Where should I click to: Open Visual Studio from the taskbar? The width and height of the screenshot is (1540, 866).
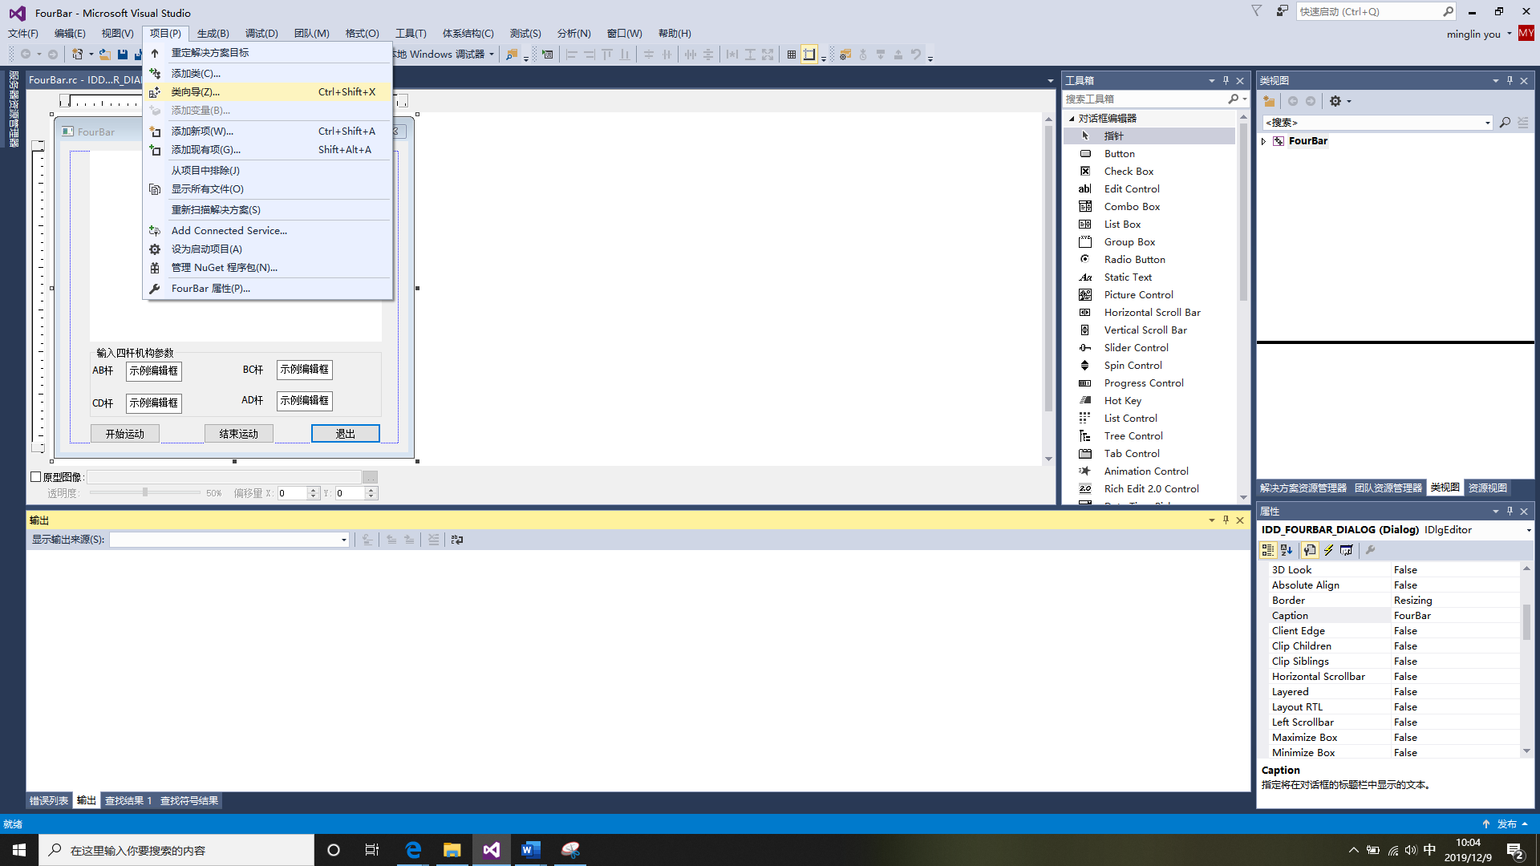(x=491, y=850)
